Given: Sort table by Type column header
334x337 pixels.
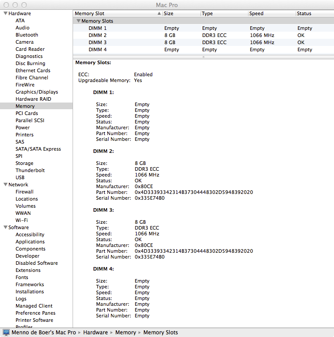Looking at the screenshot, I should click(x=224, y=13).
